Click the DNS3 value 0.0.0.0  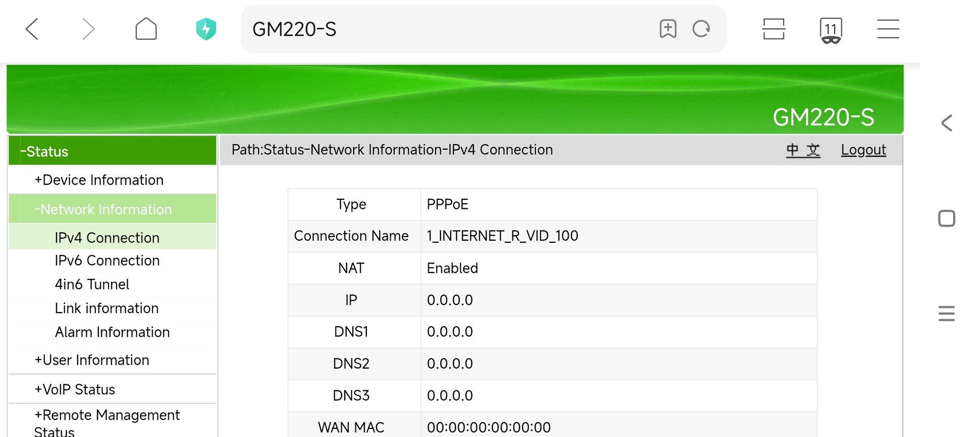(x=450, y=396)
